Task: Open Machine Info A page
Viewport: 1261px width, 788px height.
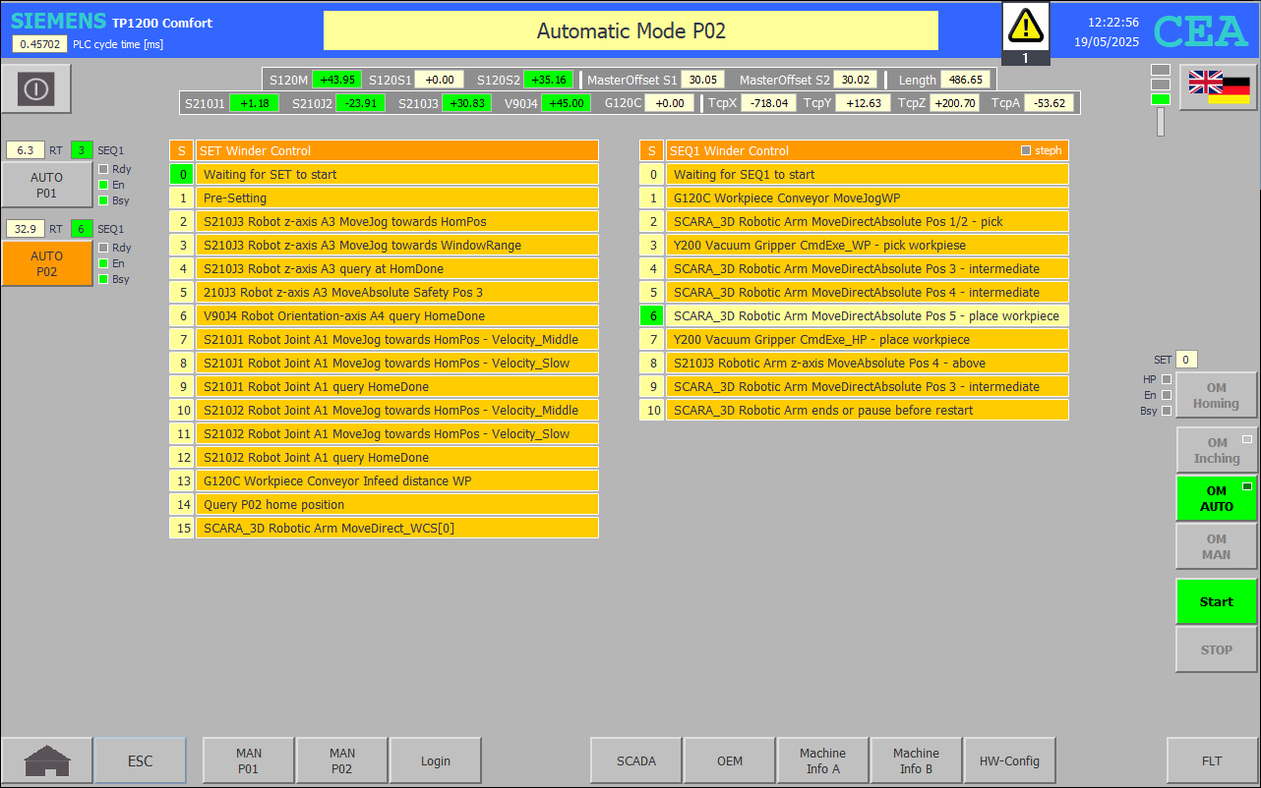Action: (x=822, y=760)
